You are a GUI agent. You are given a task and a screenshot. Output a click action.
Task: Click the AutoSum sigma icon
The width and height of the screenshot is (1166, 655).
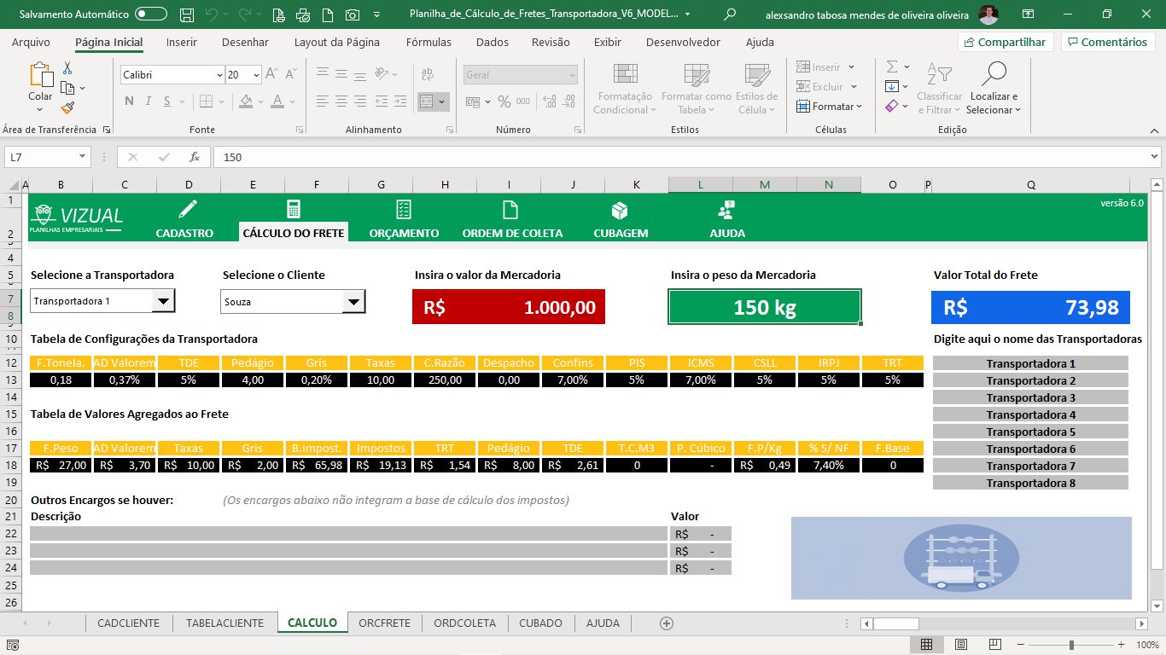(x=892, y=67)
